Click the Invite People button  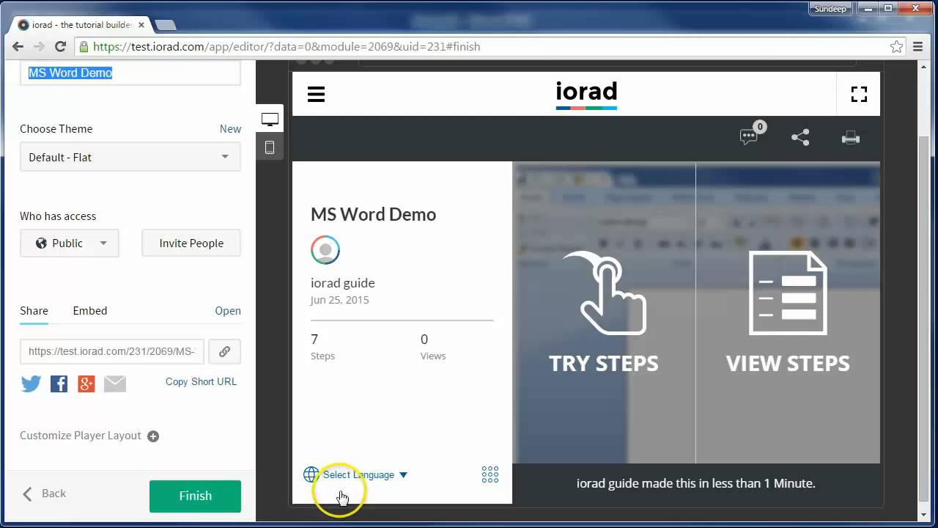pos(191,243)
